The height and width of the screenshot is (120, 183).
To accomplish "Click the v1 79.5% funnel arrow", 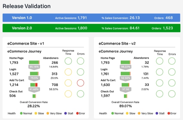I will pos(34,78).
